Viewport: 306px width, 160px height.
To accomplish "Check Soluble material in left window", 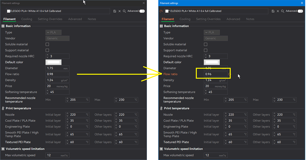I will coord(47,44).
